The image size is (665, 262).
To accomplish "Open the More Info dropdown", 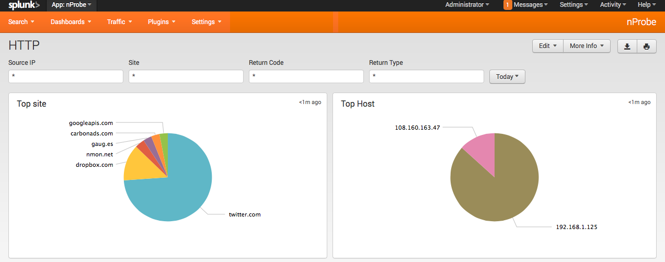I will tap(587, 46).
